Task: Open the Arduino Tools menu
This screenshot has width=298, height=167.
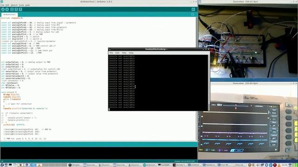Action: coord(21,5)
